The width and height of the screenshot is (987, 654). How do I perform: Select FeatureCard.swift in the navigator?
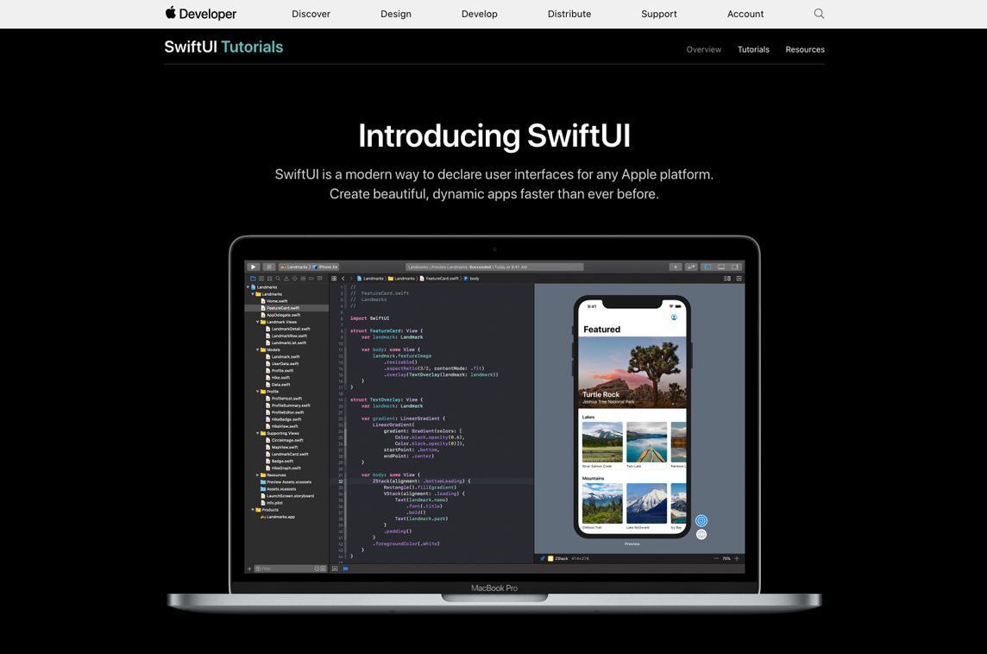click(x=286, y=308)
